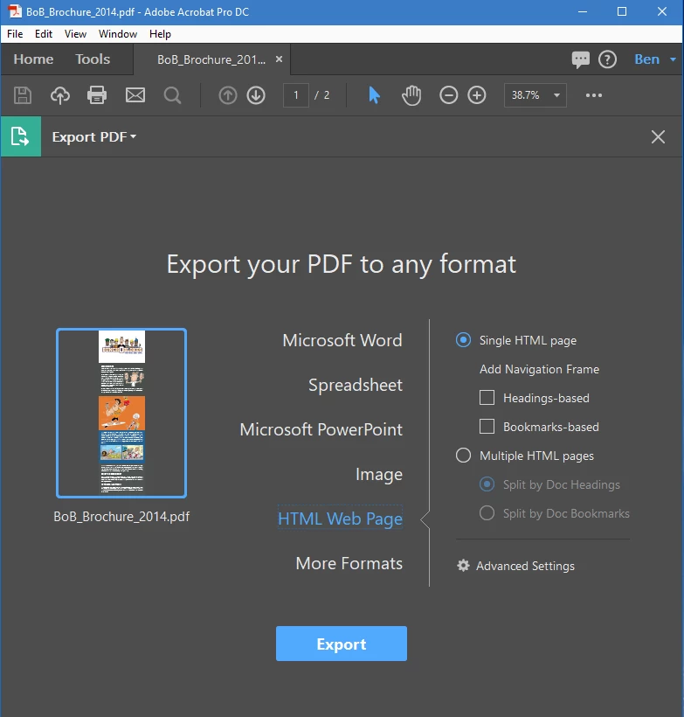Open the View menu
Viewport: 684px width, 717px height.
point(75,34)
